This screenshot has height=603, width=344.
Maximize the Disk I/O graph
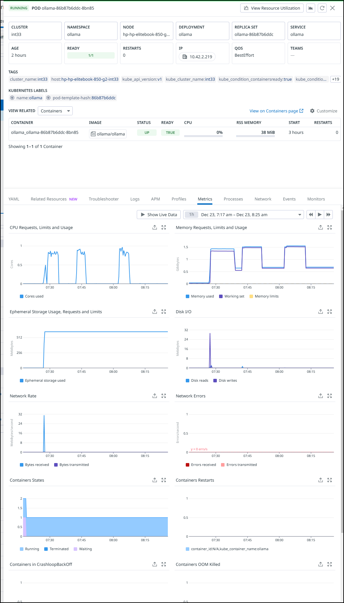(x=330, y=312)
